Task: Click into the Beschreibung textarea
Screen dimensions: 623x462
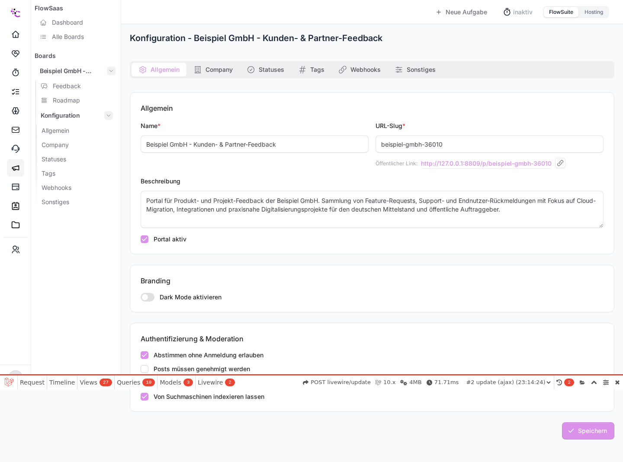Action: click(x=372, y=209)
